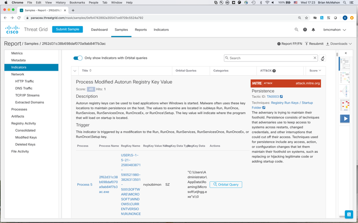358x223 pixels.
Task: Select Processes in the left sidebar
Action: coord(19,109)
